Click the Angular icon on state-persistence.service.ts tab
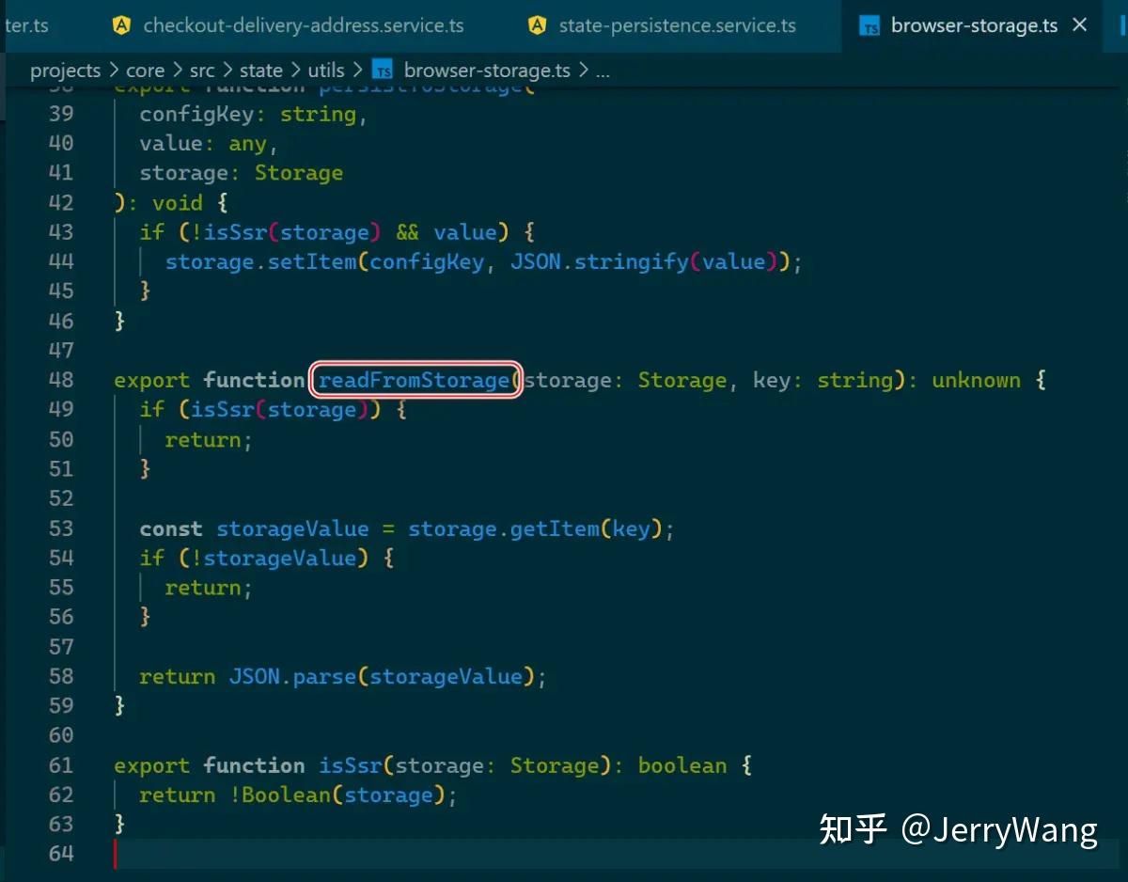Image resolution: width=1128 pixels, height=882 pixels. point(537,25)
